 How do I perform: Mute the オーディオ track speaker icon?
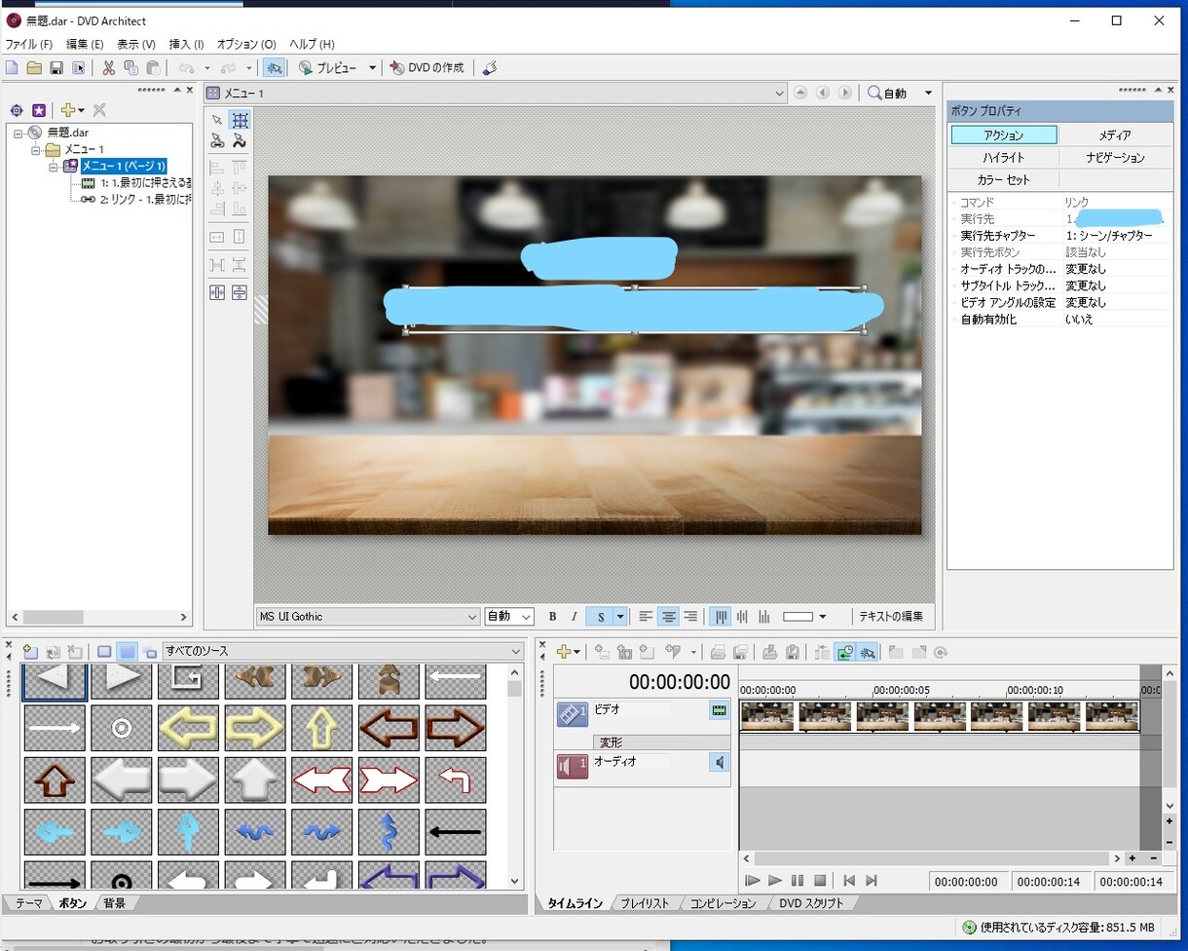point(720,762)
